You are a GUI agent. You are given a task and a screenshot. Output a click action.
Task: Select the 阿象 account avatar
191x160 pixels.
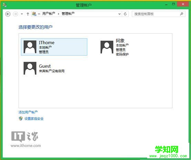click(x=107, y=47)
